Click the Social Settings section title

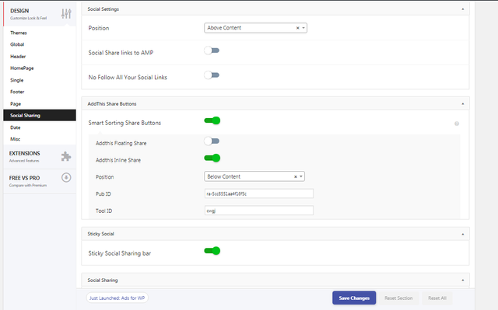[103, 9]
